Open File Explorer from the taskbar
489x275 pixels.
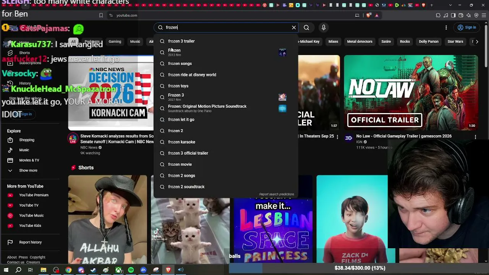pos(44,270)
